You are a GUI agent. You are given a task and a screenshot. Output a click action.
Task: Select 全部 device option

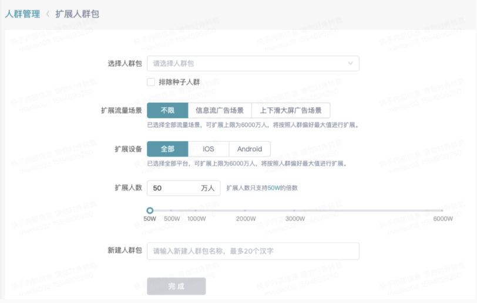(x=167, y=149)
